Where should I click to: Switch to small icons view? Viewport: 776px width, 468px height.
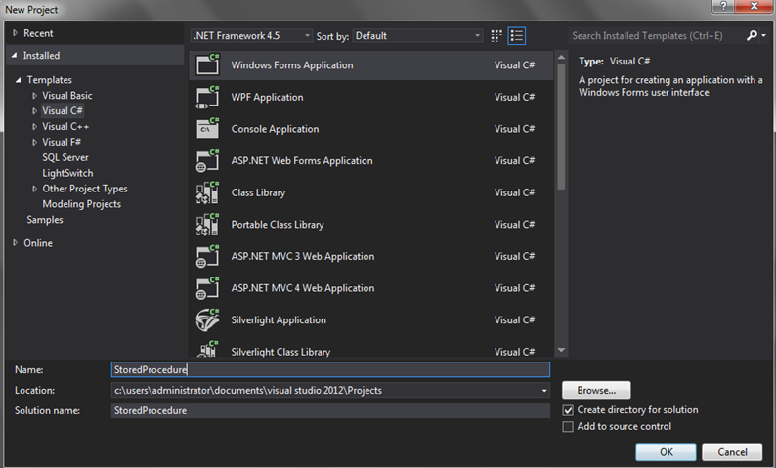tap(496, 35)
